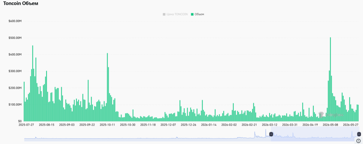Click the $200.00M axis label
The height and width of the screenshot is (144, 363).
tap(15, 88)
